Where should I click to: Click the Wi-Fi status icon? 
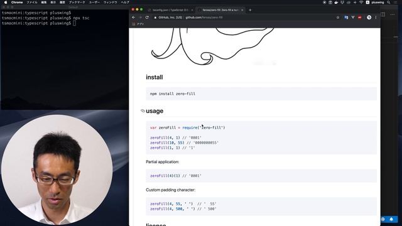tap(361, 3)
